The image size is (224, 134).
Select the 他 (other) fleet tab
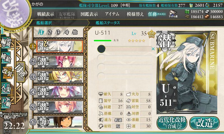pyautogui.click(x=75, y=32)
